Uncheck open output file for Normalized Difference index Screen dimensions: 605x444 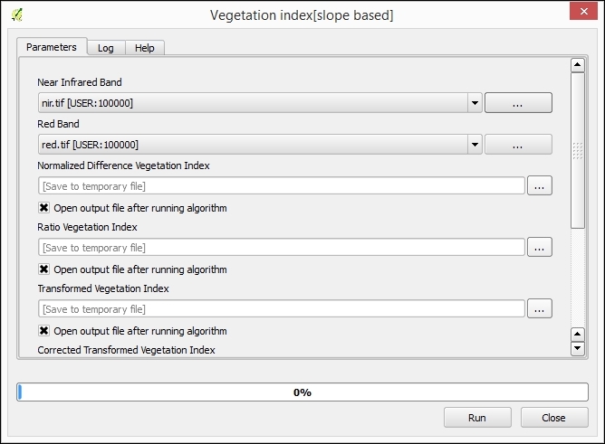point(43,208)
